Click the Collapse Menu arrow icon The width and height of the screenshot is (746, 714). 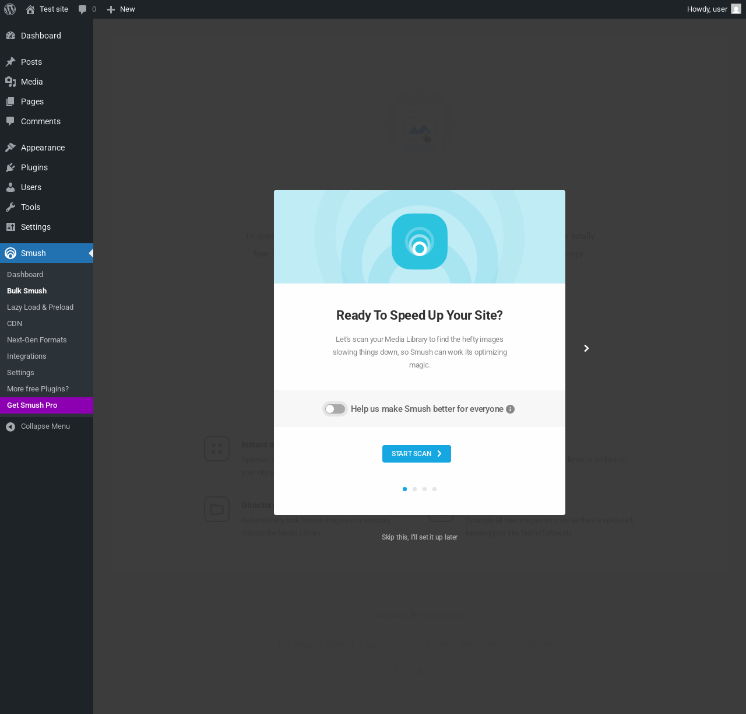pyautogui.click(x=10, y=427)
